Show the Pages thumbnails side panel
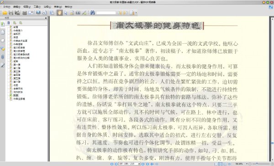Screen dimensions: 274x166 3,32
